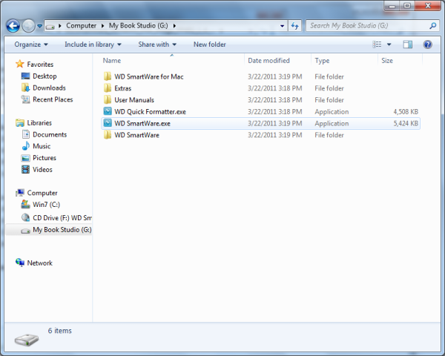Viewport: 445px width, 356px height.
Task: Open the Share with menu
Action: point(157,44)
